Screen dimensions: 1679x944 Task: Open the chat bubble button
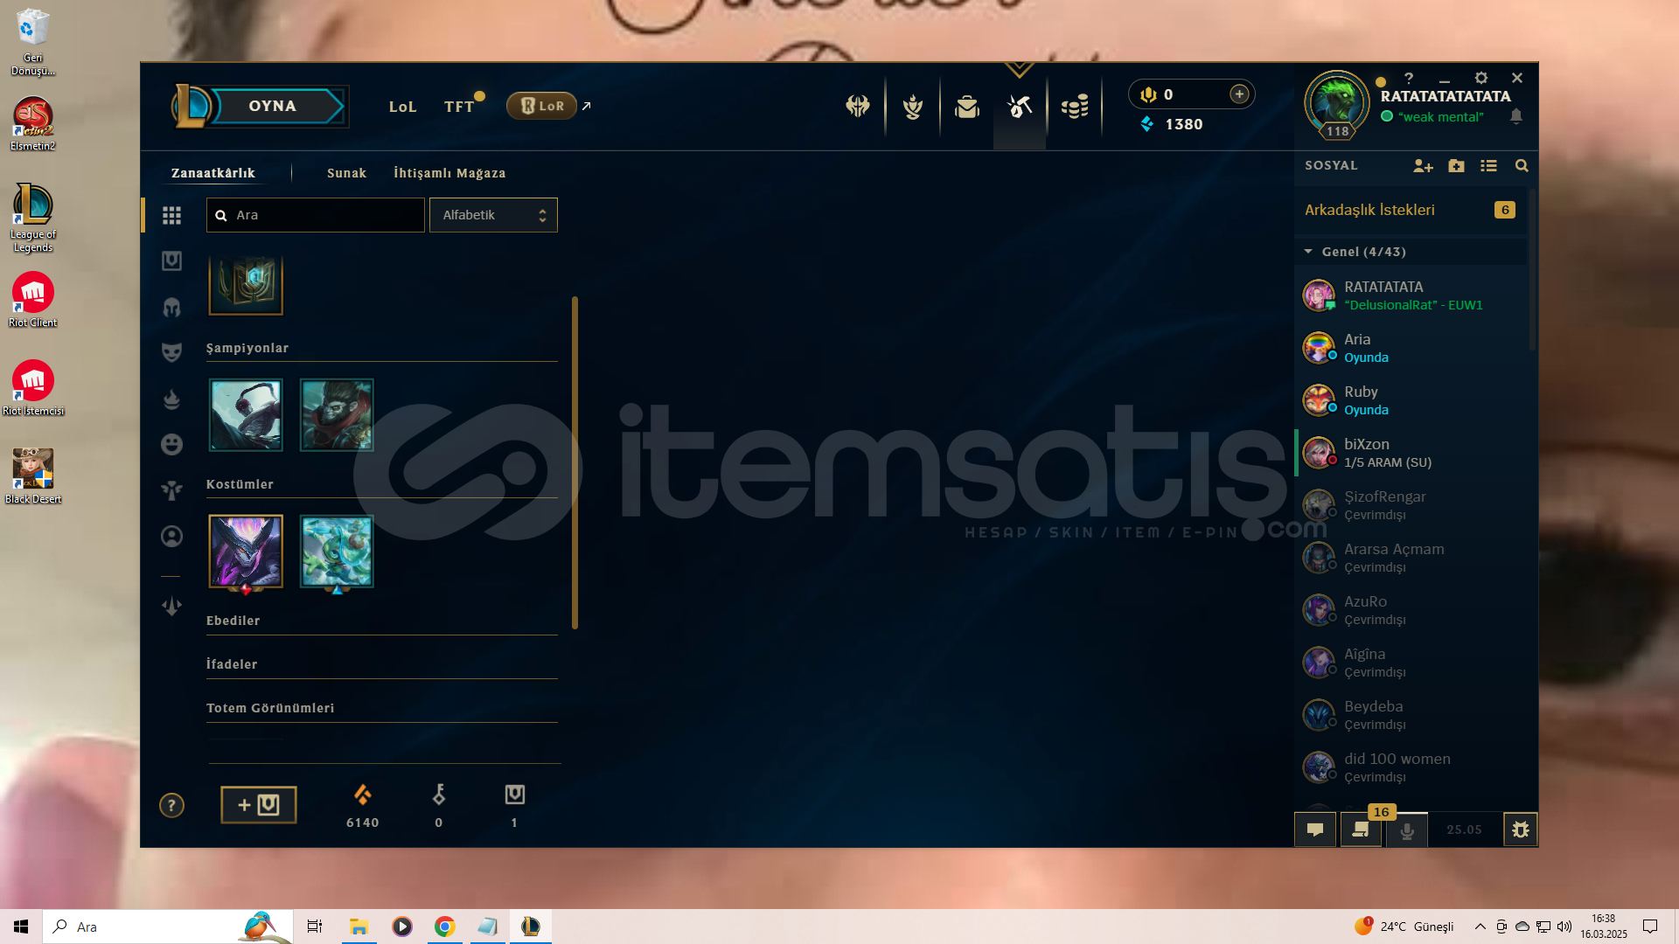pyautogui.click(x=1315, y=829)
